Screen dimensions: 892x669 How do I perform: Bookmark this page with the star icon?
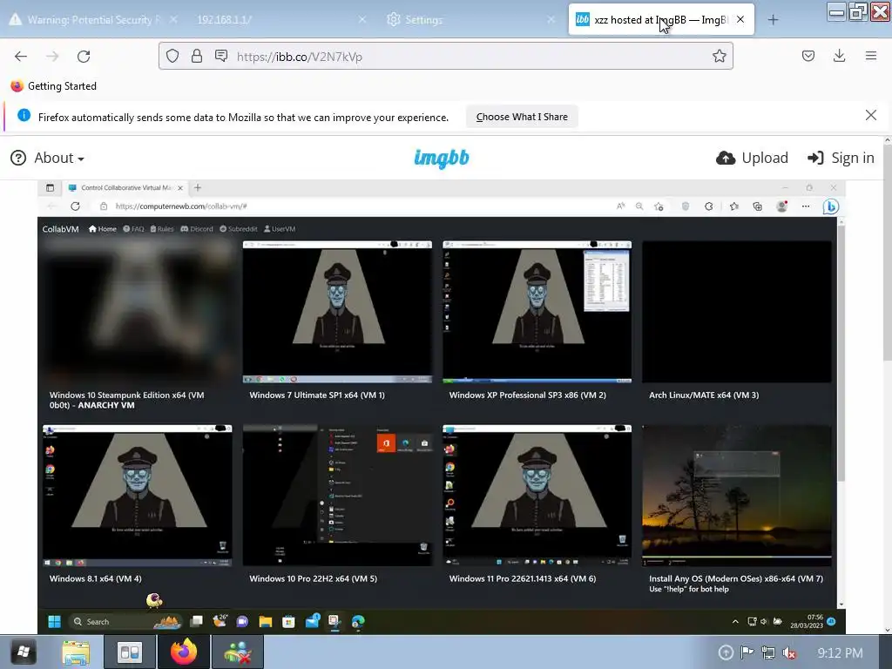(719, 56)
